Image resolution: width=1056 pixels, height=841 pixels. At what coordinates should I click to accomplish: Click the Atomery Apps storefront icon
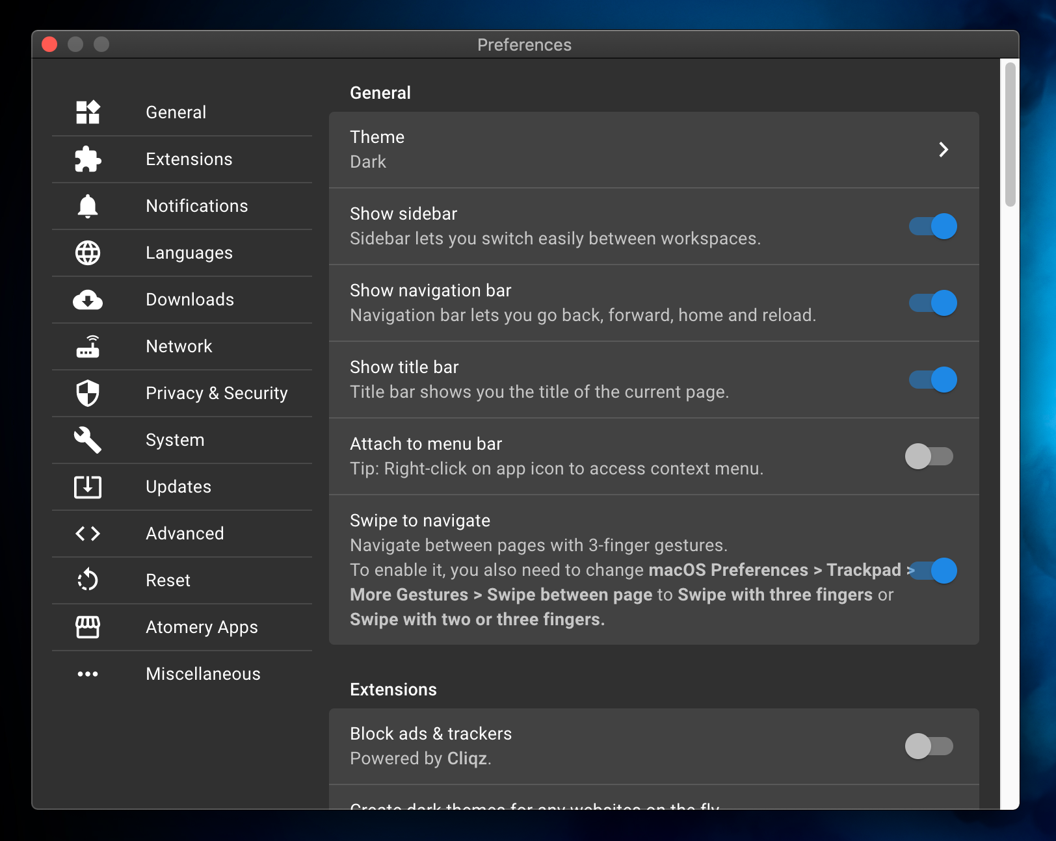click(88, 627)
